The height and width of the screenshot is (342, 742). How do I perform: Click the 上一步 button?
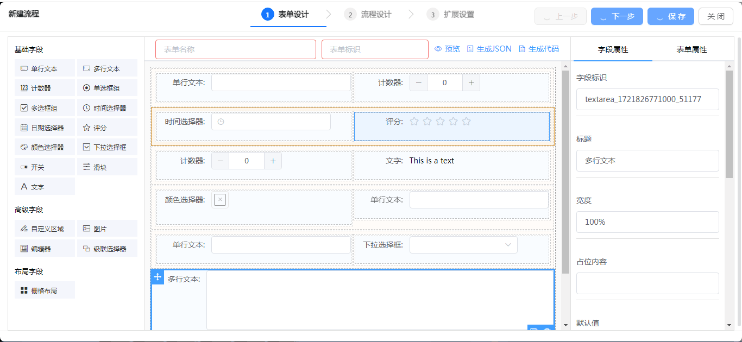561,16
